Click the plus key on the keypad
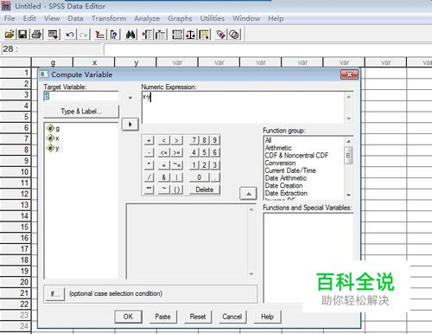432x334 pixels. click(x=149, y=141)
